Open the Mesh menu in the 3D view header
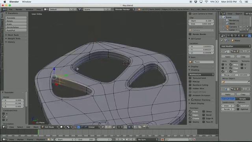The height and width of the screenshot is (142, 252). (x=36, y=127)
